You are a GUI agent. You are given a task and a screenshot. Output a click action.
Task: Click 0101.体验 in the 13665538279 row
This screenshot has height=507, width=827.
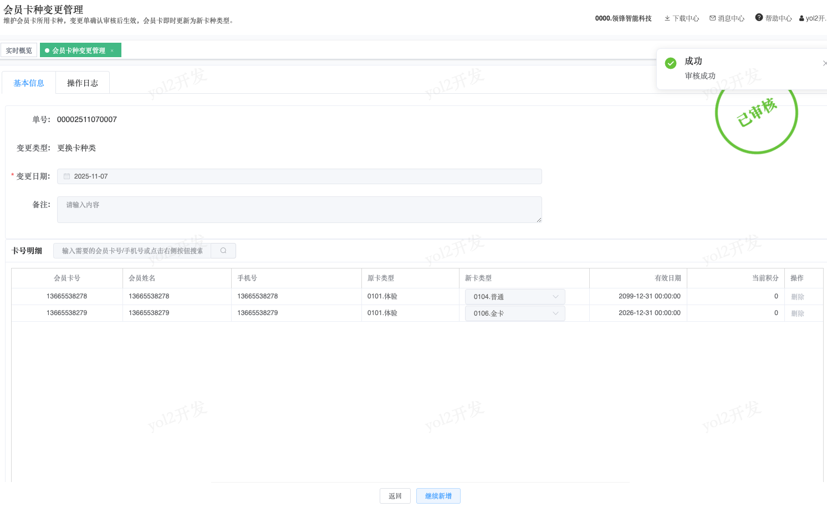click(x=382, y=313)
